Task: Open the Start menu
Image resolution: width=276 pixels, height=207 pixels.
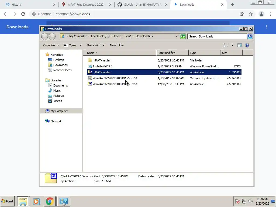Action: click(8, 201)
